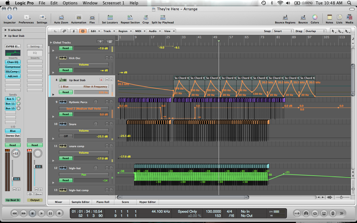The height and width of the screenshot is (223, 357).
Task: Click the Set Locators icon
Action: click(110, 17)
